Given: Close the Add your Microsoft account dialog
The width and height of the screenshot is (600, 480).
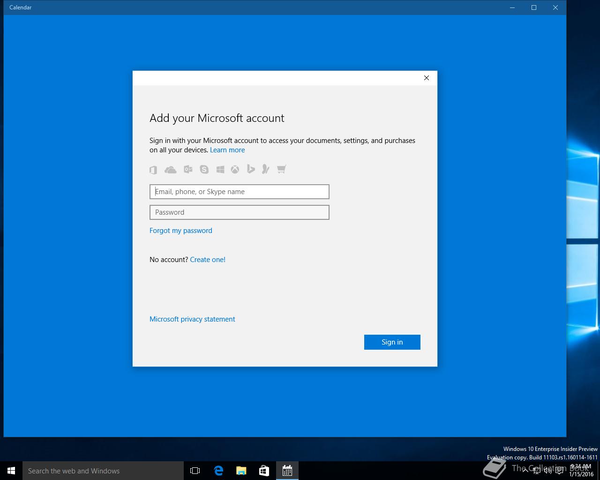Looking at the screenshot, I should pos(426,78).
